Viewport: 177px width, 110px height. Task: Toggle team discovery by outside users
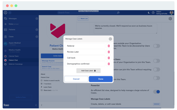click(x=156, y=46)
